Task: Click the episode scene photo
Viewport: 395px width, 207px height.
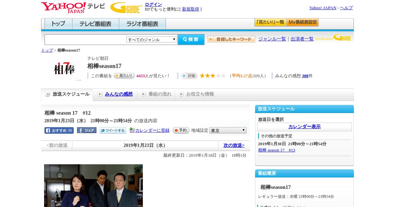Action: 93,186
